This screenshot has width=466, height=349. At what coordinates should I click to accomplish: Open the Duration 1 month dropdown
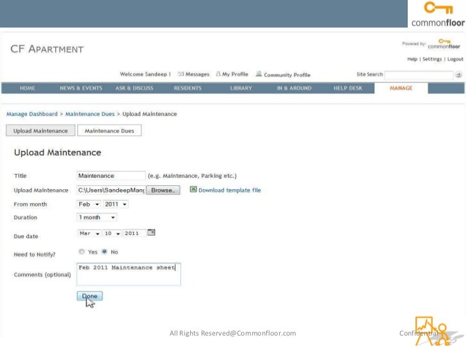coord(97,217)
